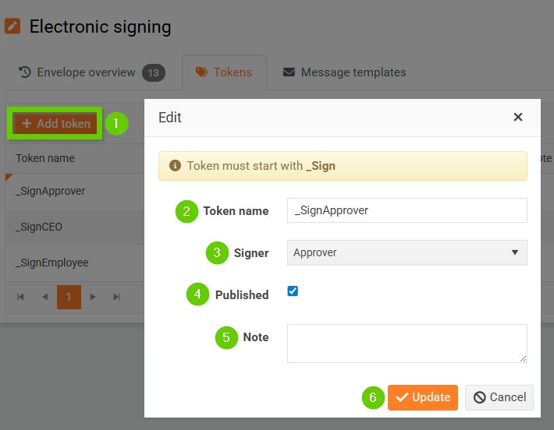The width and height of the screenshot is (554, 430).
Task: Focus the Token name input field
Action: pyautogui.click(x=407, y=210)
